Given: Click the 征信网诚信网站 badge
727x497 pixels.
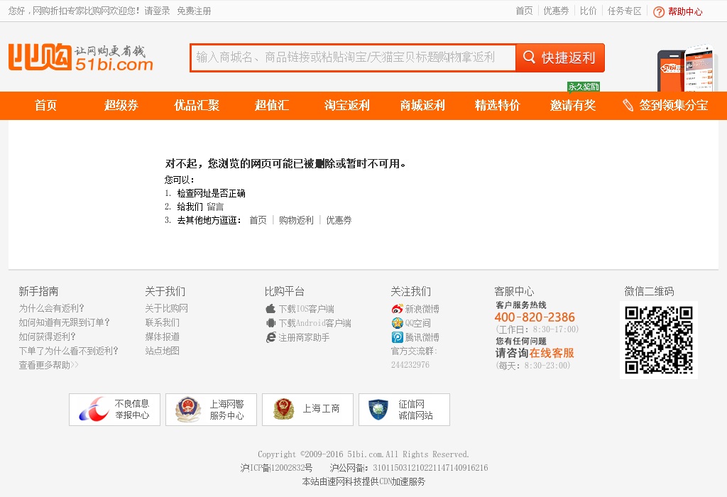Looking at the screenshot, I should point(404,410).
